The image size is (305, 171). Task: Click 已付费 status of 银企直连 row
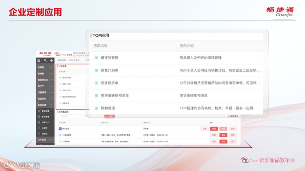[146, 129]
